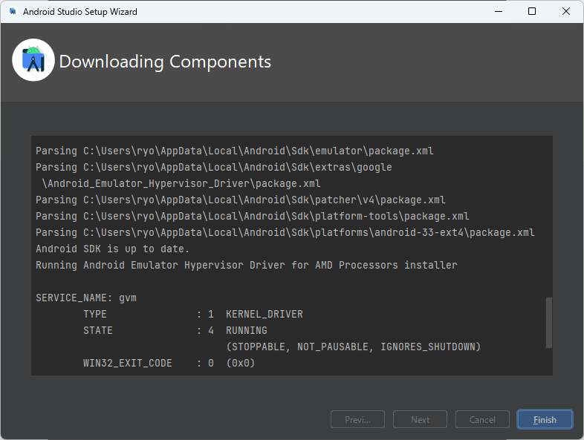Click the emulator\package.xml parsing line

tap(235, 151)
